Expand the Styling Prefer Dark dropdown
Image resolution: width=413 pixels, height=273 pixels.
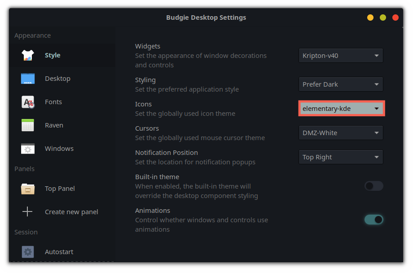(341, 84)
